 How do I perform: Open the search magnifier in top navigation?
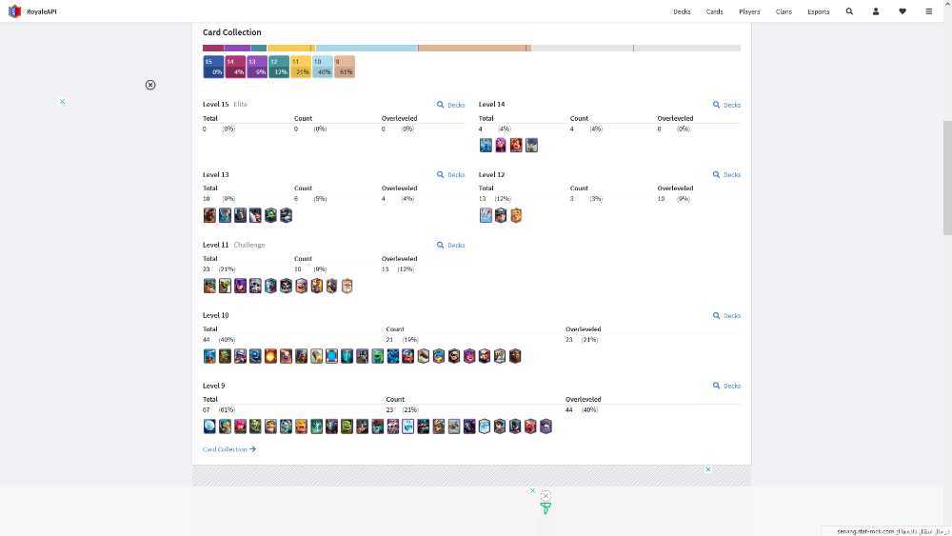[849, 11]
